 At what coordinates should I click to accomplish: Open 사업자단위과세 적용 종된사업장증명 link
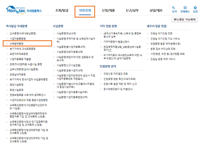(x=29, y=100)
